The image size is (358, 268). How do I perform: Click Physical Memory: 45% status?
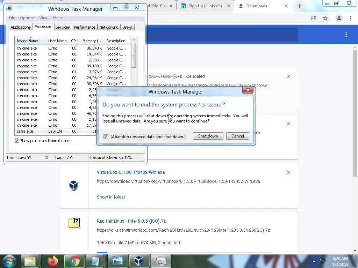pyautogui.click(x=111, y=158)
